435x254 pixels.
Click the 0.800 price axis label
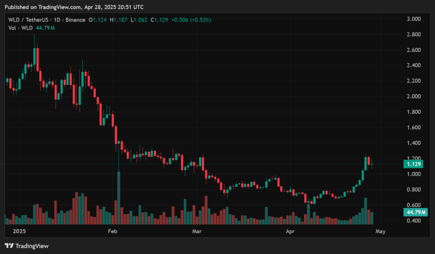click(414, 190)
